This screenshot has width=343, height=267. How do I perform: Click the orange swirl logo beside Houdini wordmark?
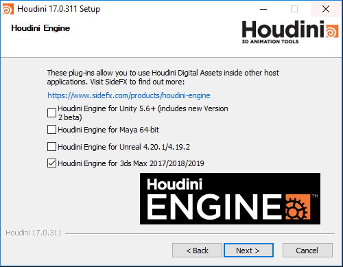[x=332, y=31]
